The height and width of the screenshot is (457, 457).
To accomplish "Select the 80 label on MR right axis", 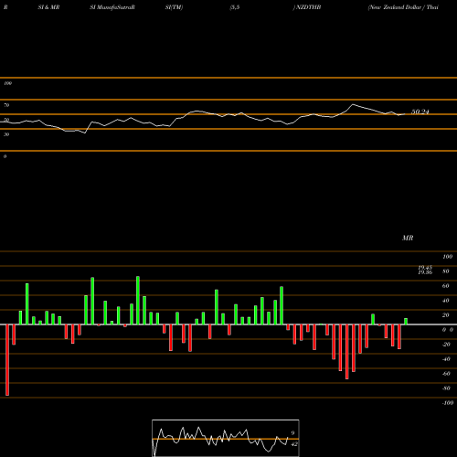I will coord(446,271).
